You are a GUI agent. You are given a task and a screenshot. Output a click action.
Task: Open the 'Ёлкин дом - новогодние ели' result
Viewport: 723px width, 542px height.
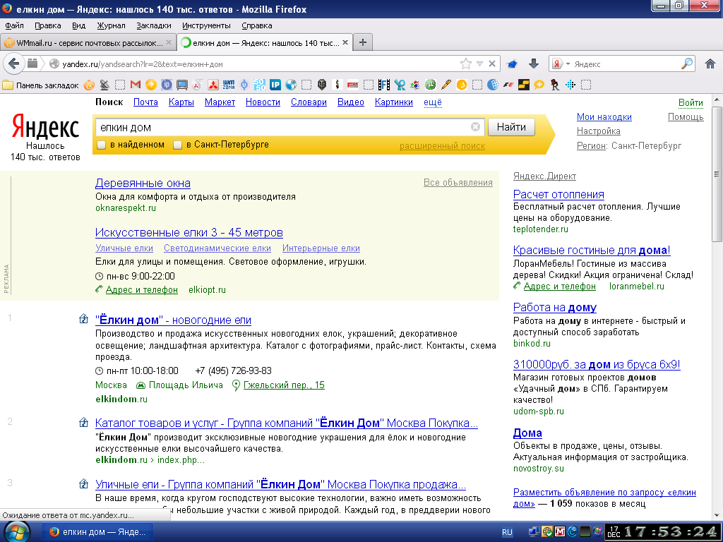click(173, 320)
